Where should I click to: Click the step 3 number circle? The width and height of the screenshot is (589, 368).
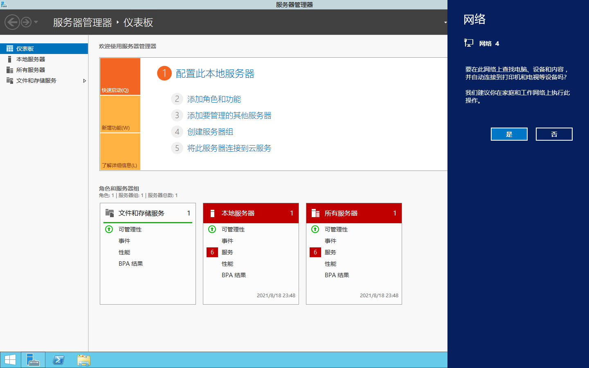pos(177,115)
